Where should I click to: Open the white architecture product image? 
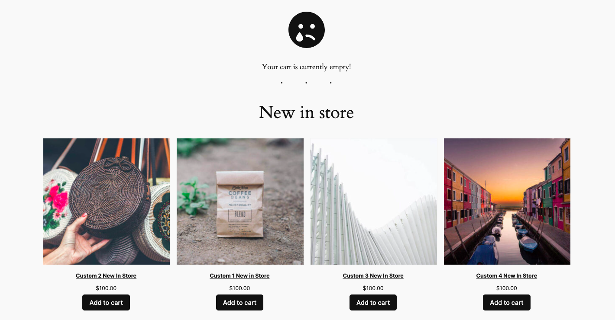(374, 202)
